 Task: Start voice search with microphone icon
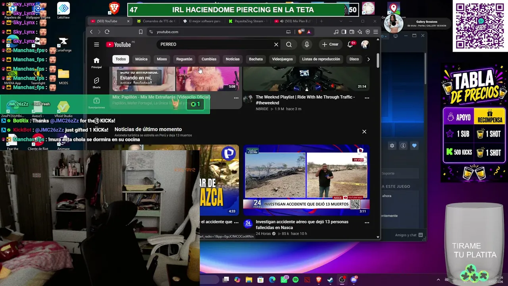[307, 44]
